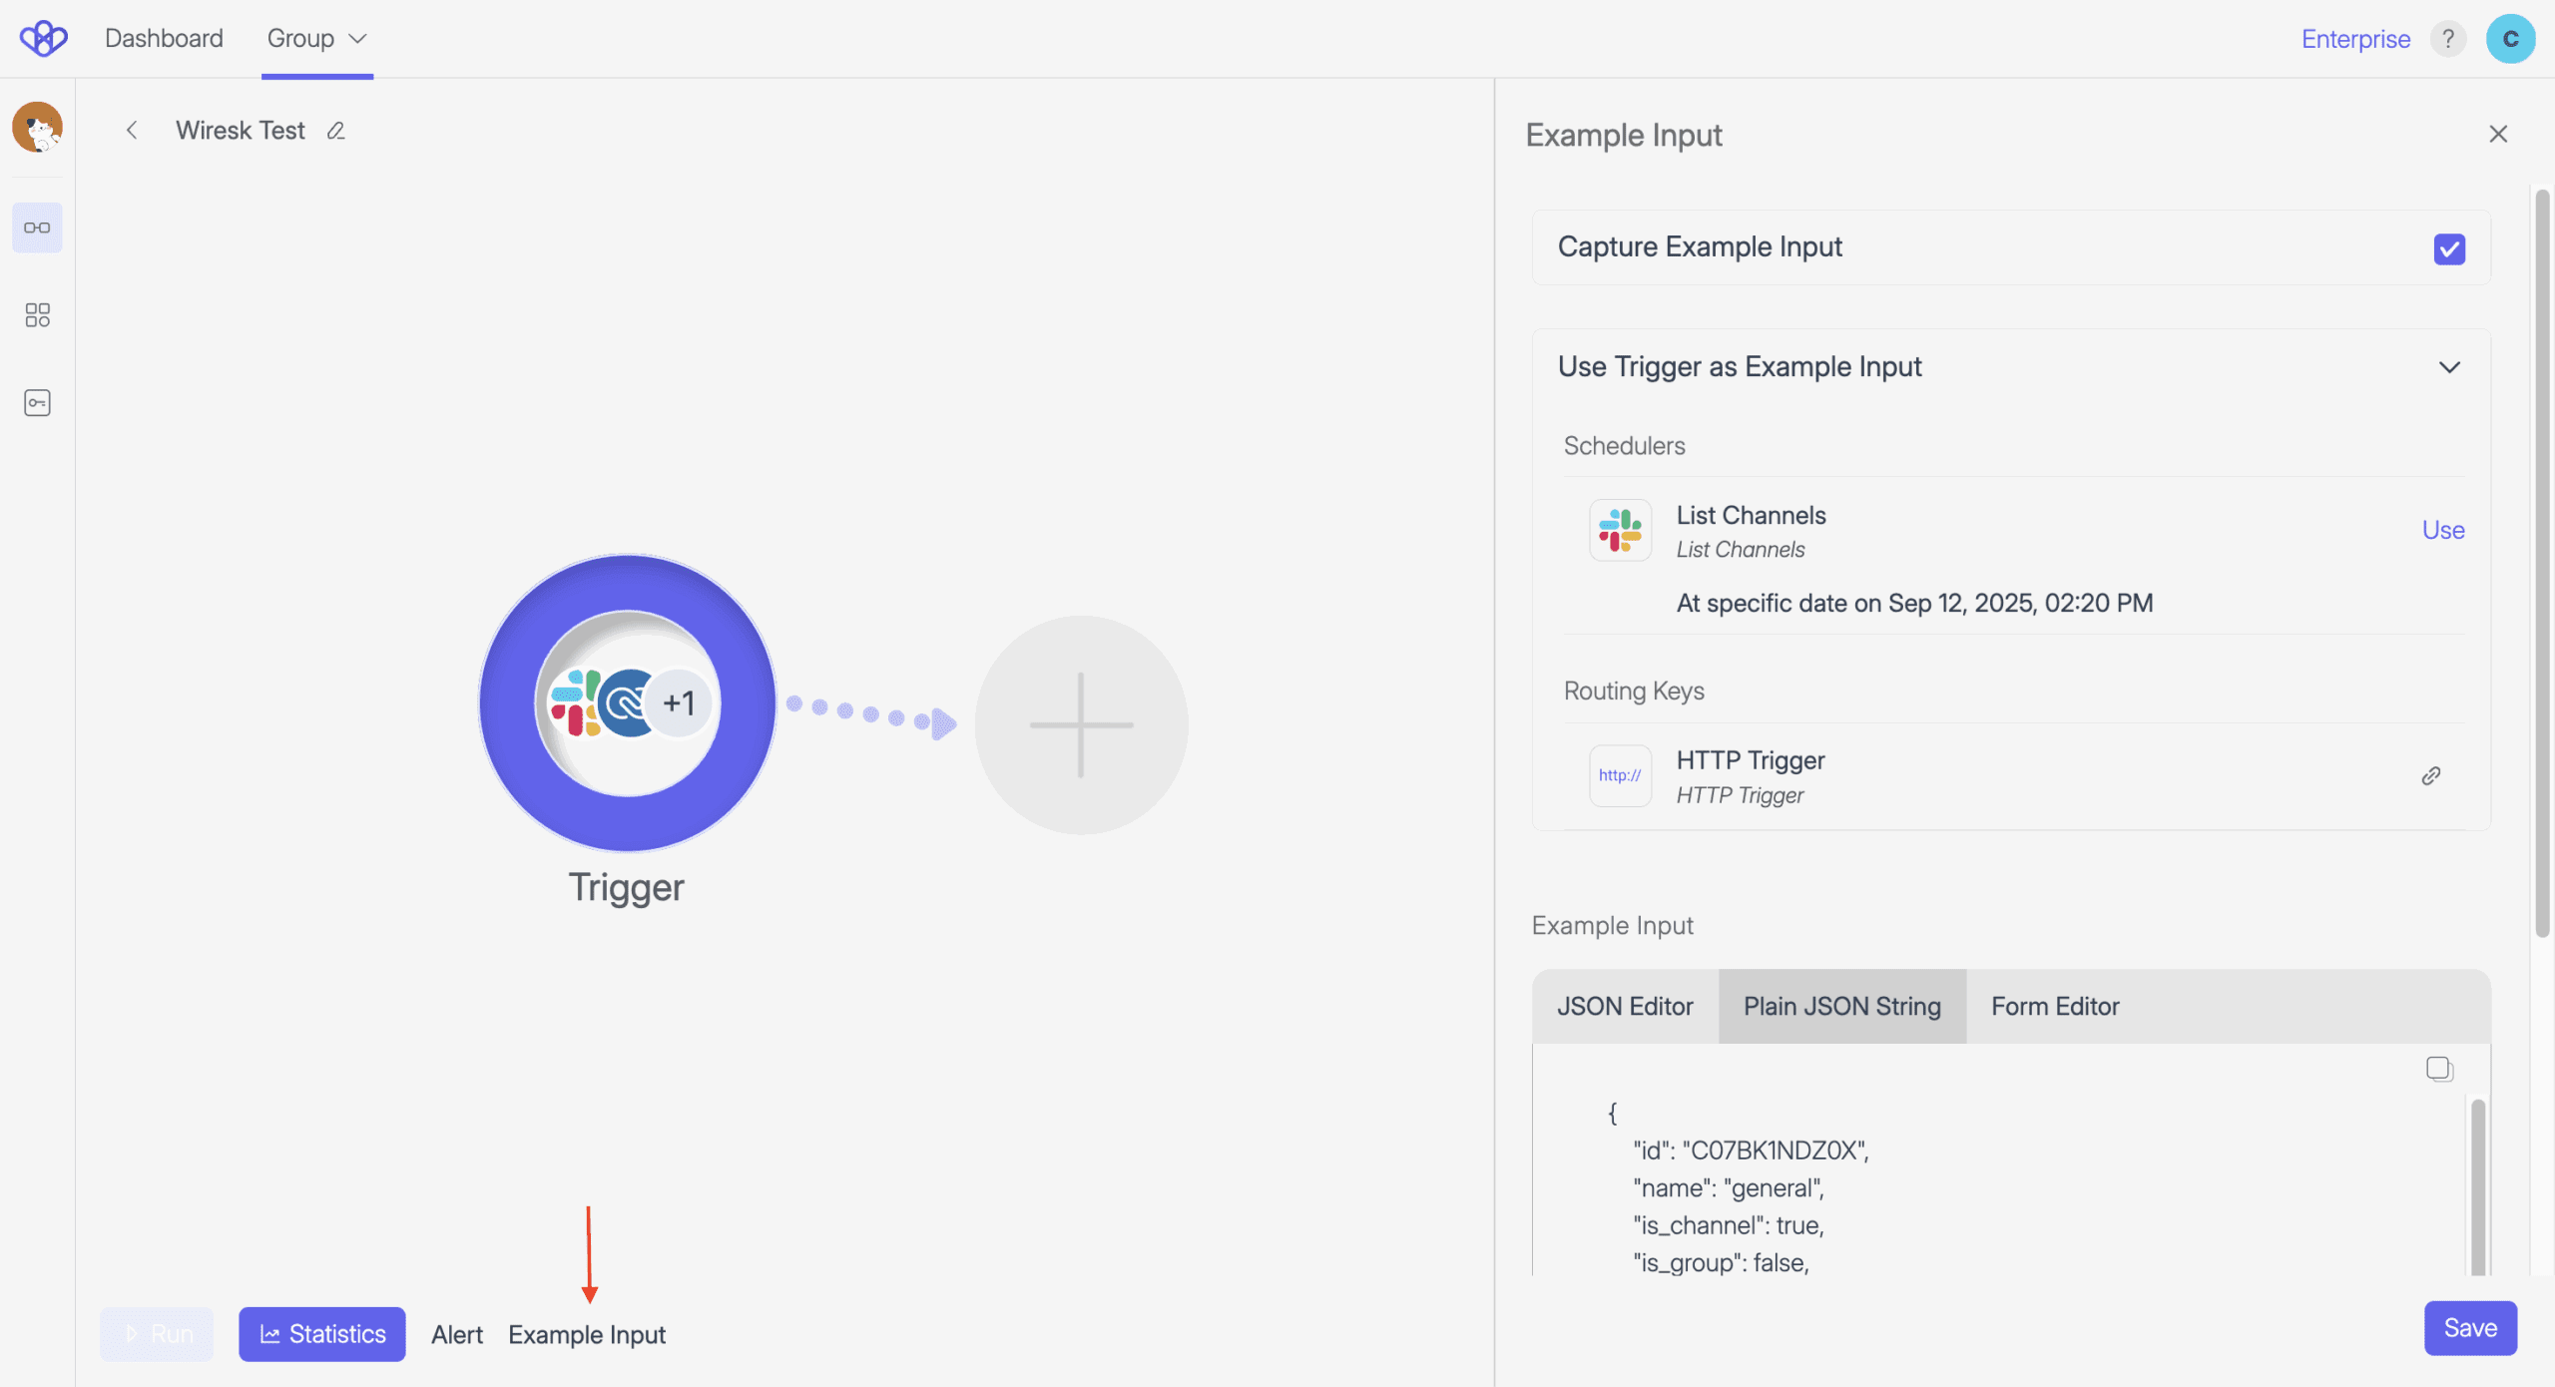Click the copy icon above JSON text
Screen dimensions: 2555x1387
tap(2438, 1069)
